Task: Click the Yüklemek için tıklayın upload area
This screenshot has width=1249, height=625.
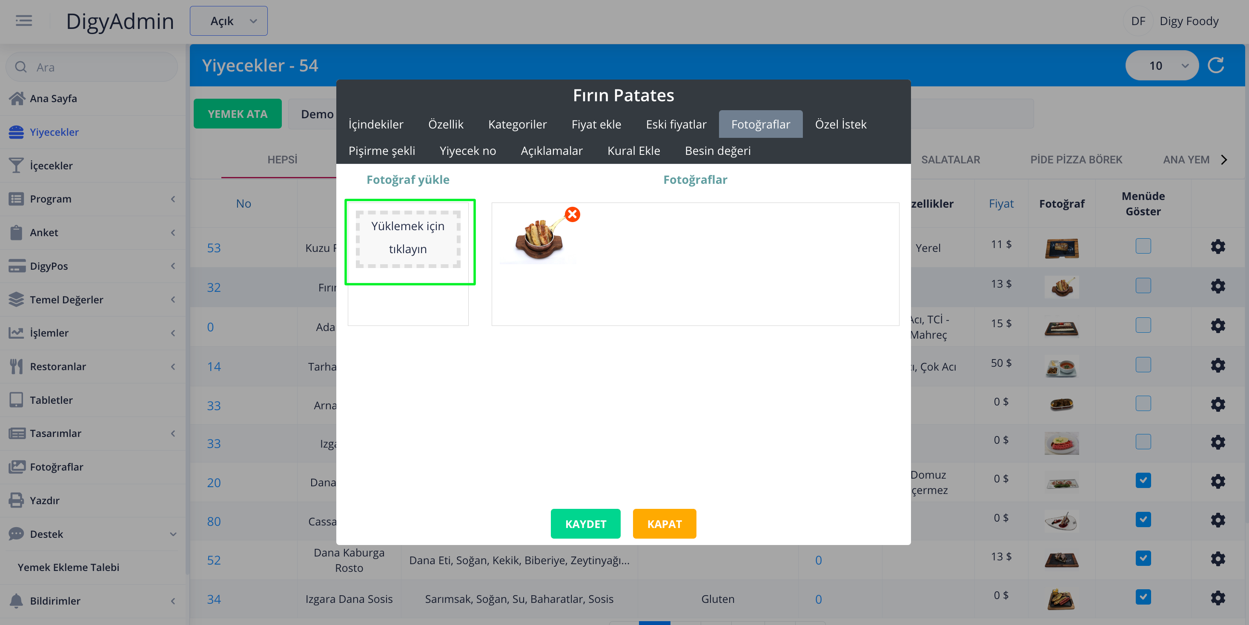Action: click(408, 238)
